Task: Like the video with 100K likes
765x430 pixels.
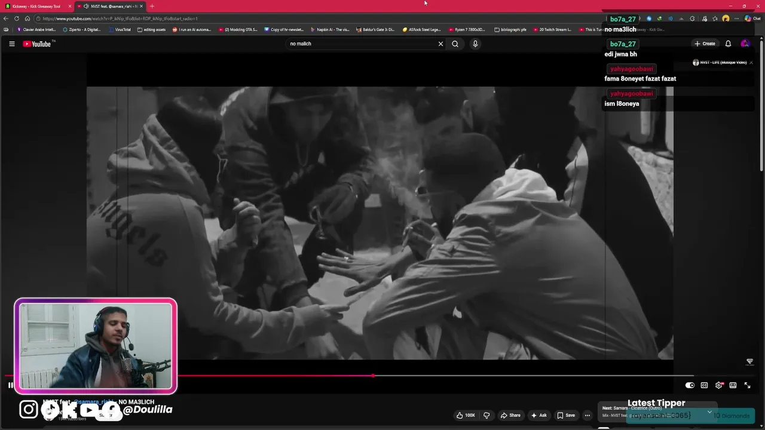Action: coord(466,415)
